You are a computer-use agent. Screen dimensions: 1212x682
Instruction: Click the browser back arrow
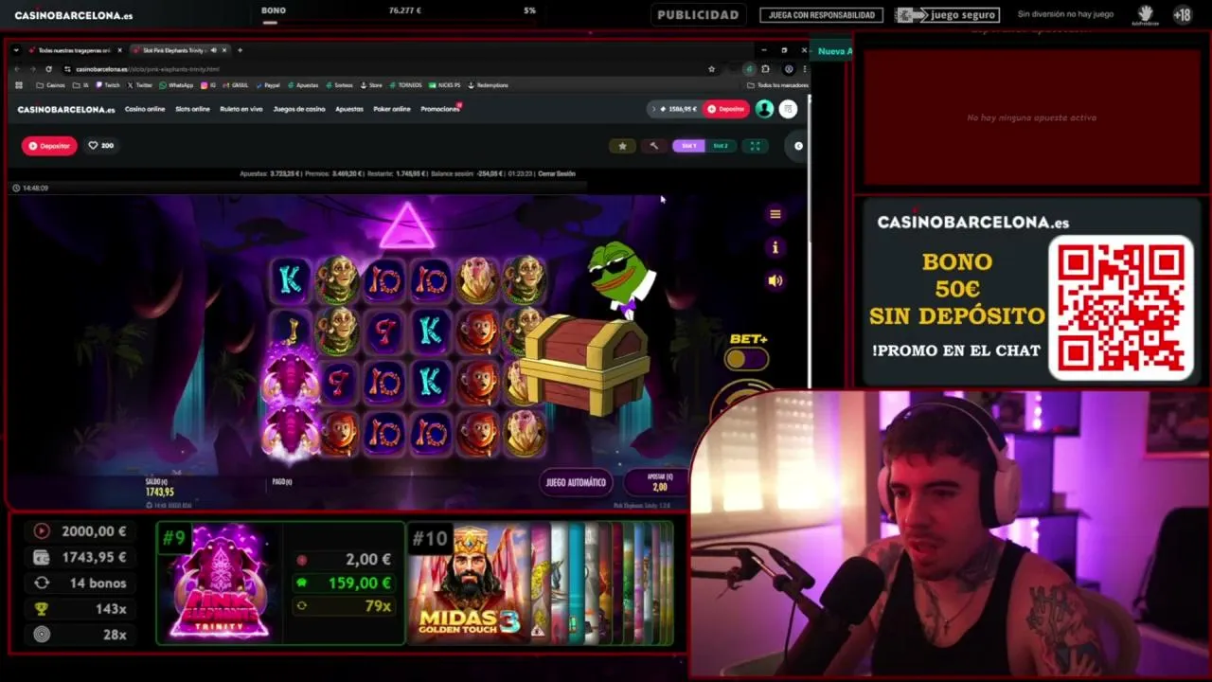coord(17,69)
